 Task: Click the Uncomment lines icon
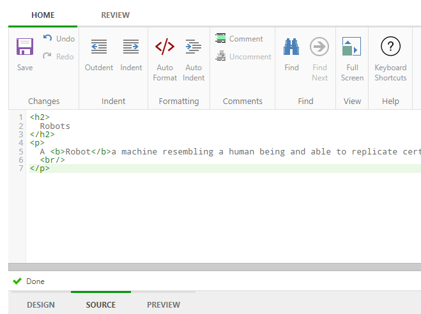click(x=220, y=56)
